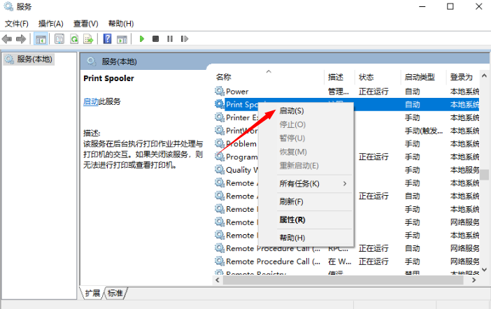Click the gear icon beside Print Spooler row
The height and width of the screenshot is (309, 491).
point(220,104)
